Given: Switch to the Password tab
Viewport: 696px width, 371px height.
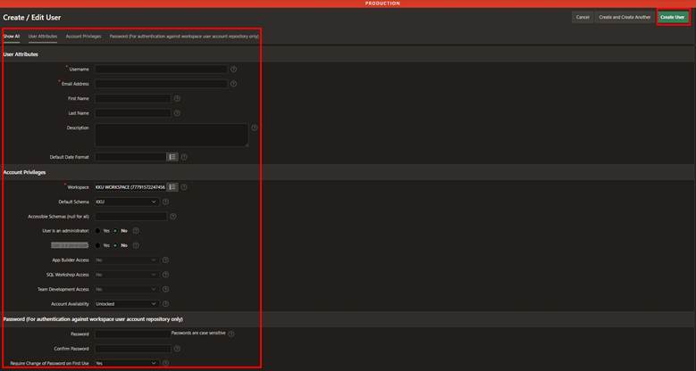Looking at the screenshot, I should [184, 37].
